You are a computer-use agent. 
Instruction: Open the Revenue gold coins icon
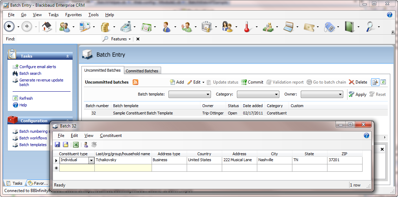point(105,26)
